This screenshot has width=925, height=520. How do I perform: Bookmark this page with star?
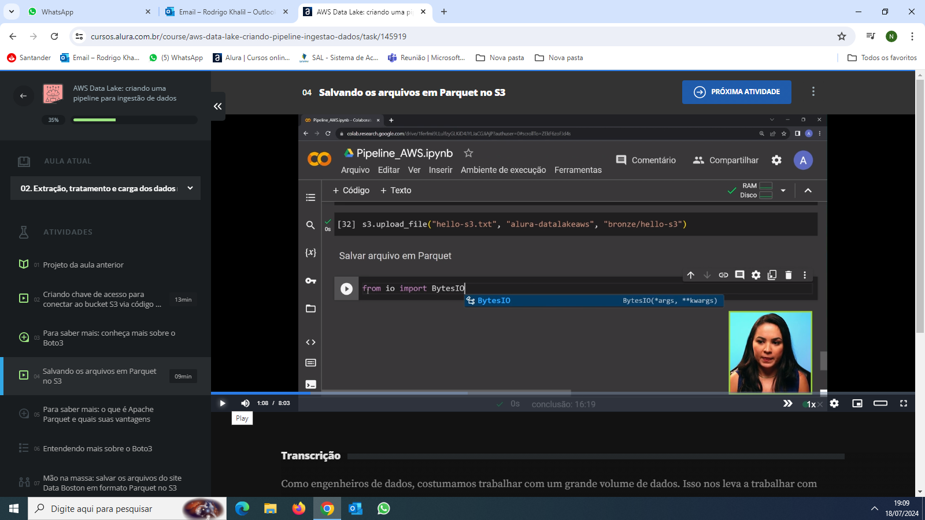[842, 36]
